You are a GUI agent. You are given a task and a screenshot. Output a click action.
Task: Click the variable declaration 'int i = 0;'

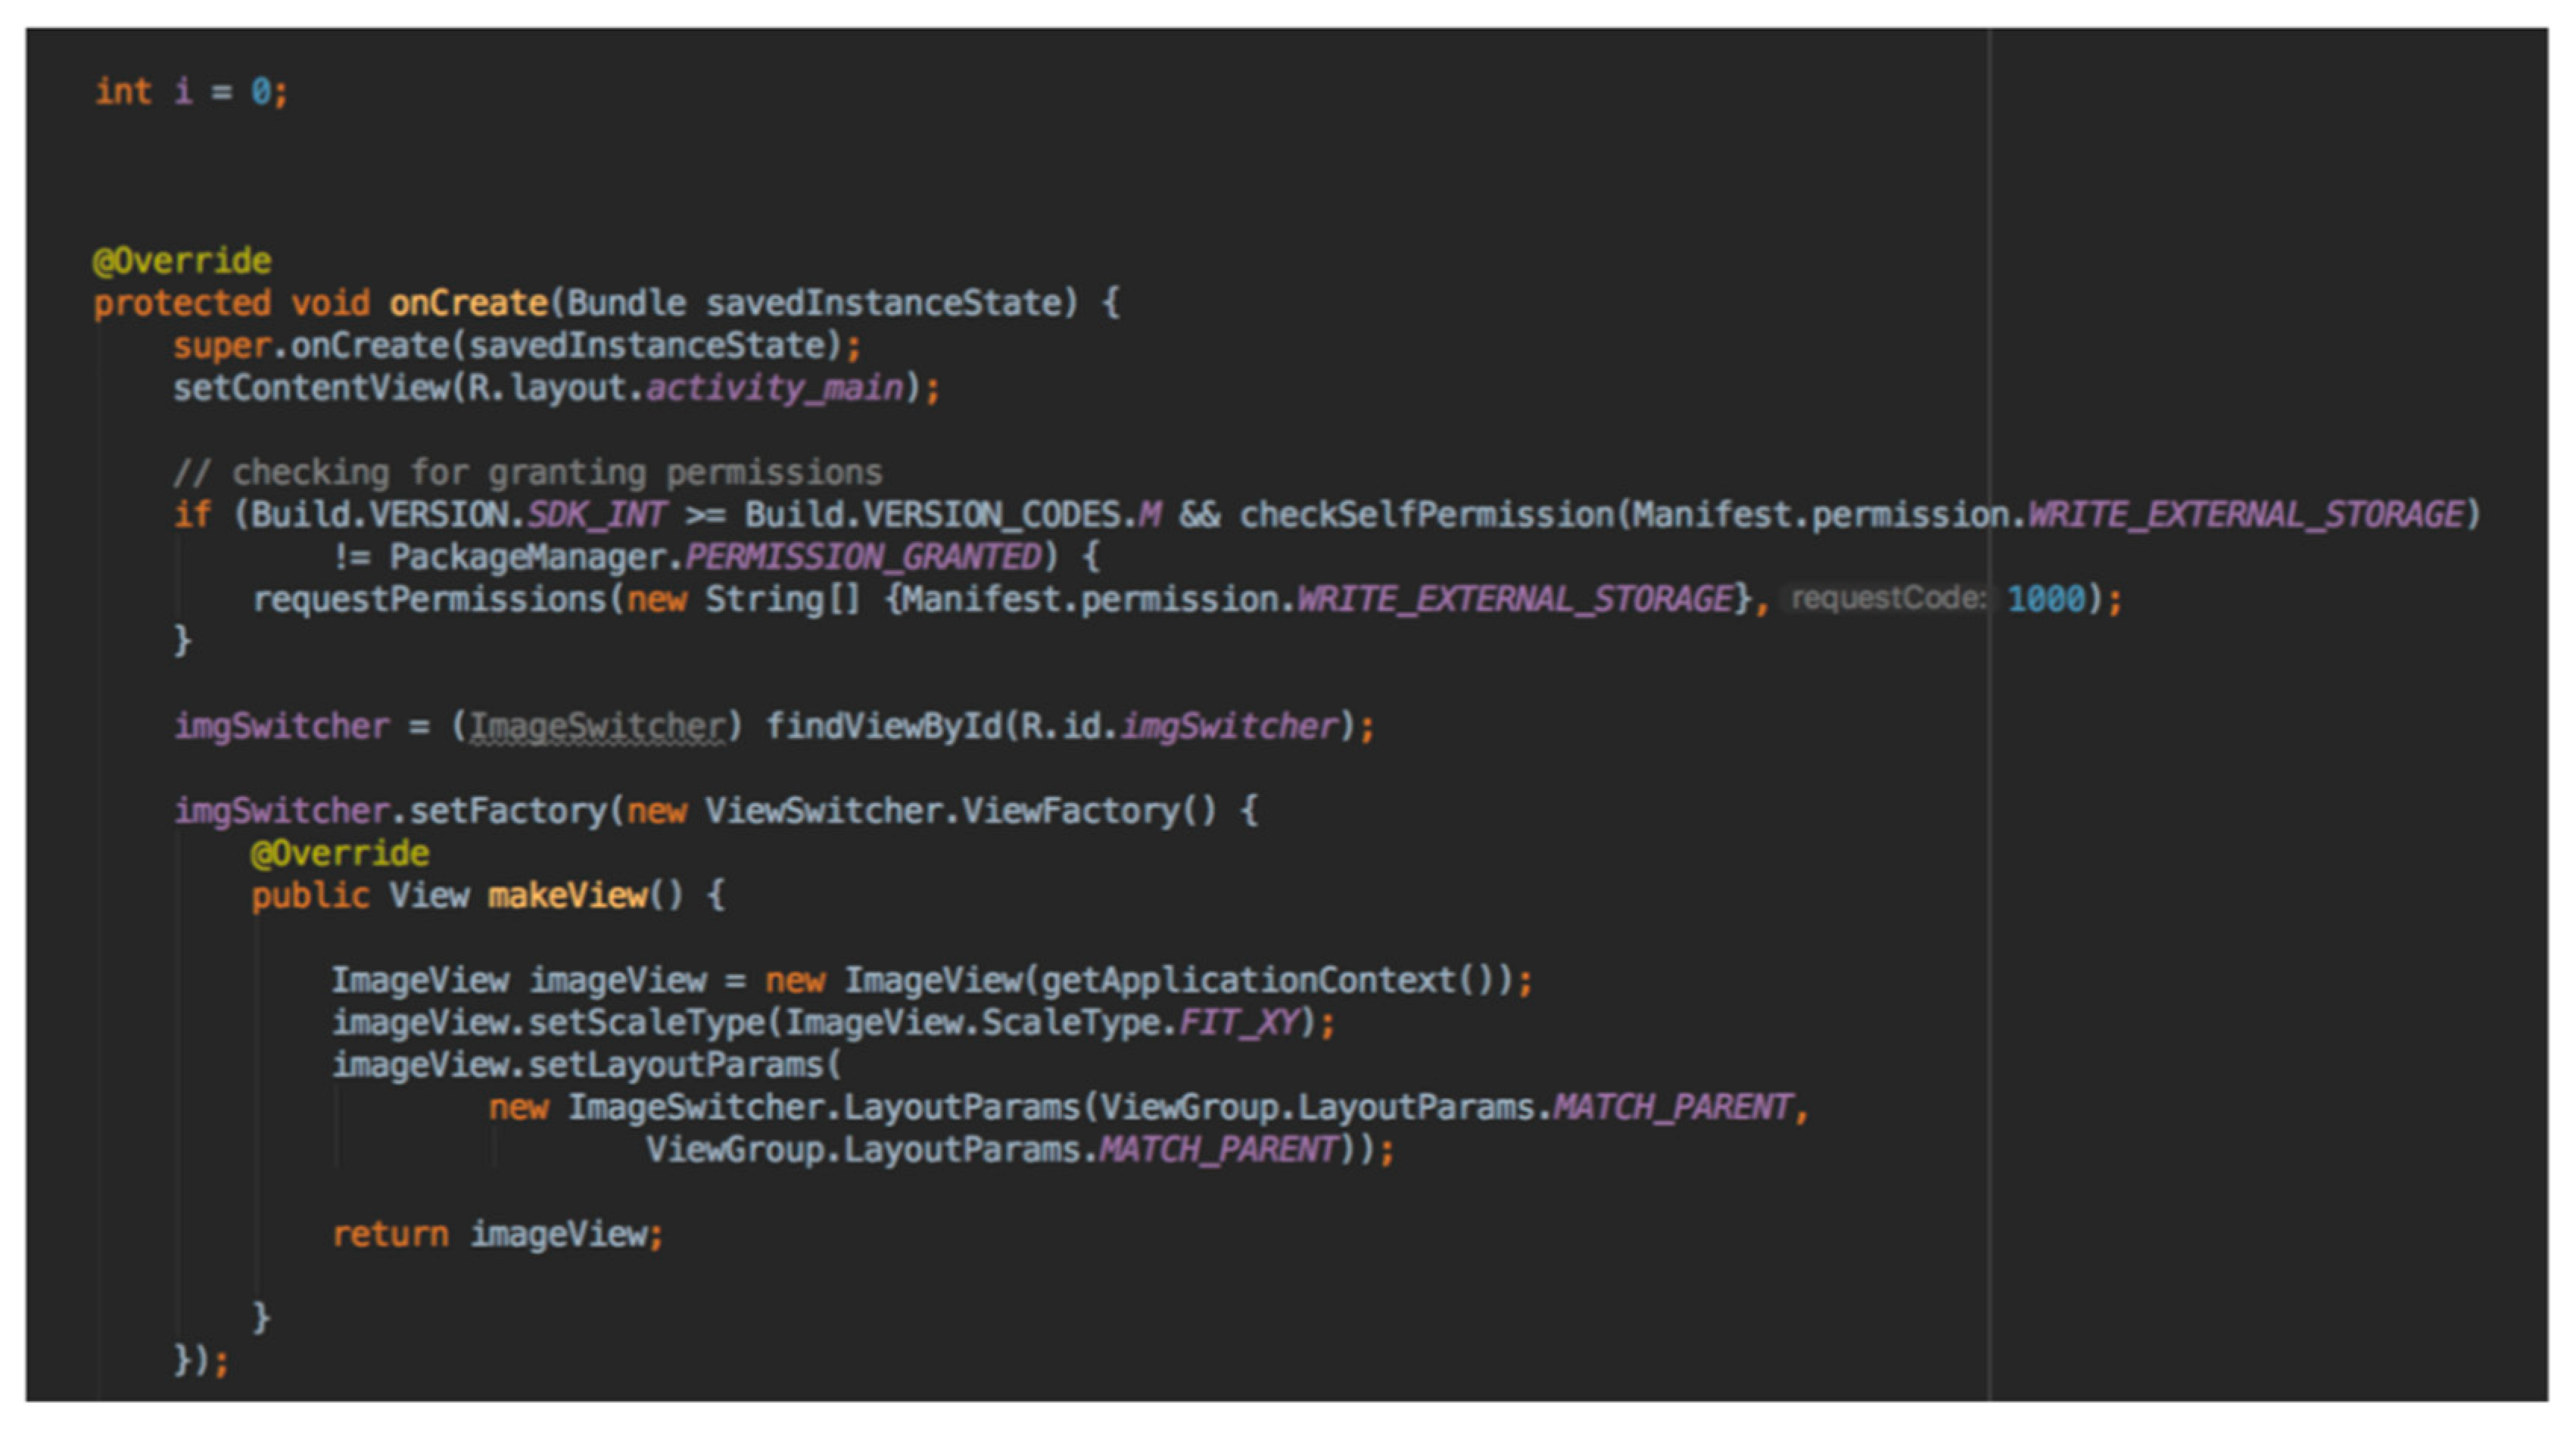point(191,92)
